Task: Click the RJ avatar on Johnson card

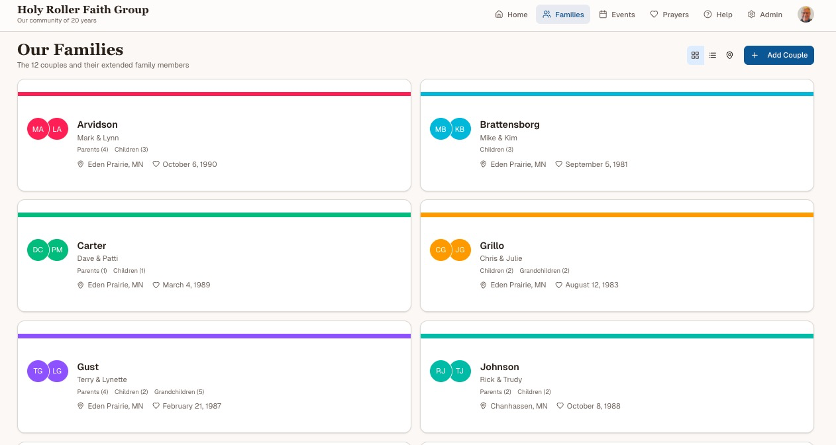Action: 441,371
